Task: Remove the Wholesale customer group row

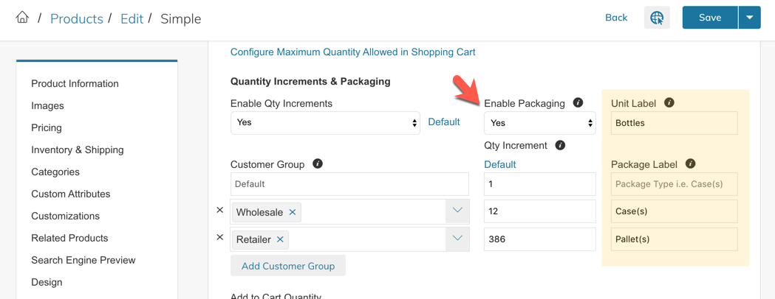Action: tap(220, 210)
